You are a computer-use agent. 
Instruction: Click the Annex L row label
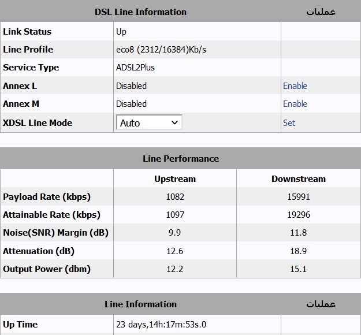tap(20, 86)
